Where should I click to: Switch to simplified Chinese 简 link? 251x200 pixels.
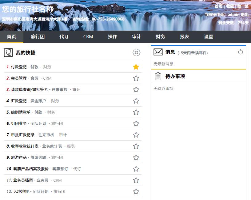(x=239, y=6)
